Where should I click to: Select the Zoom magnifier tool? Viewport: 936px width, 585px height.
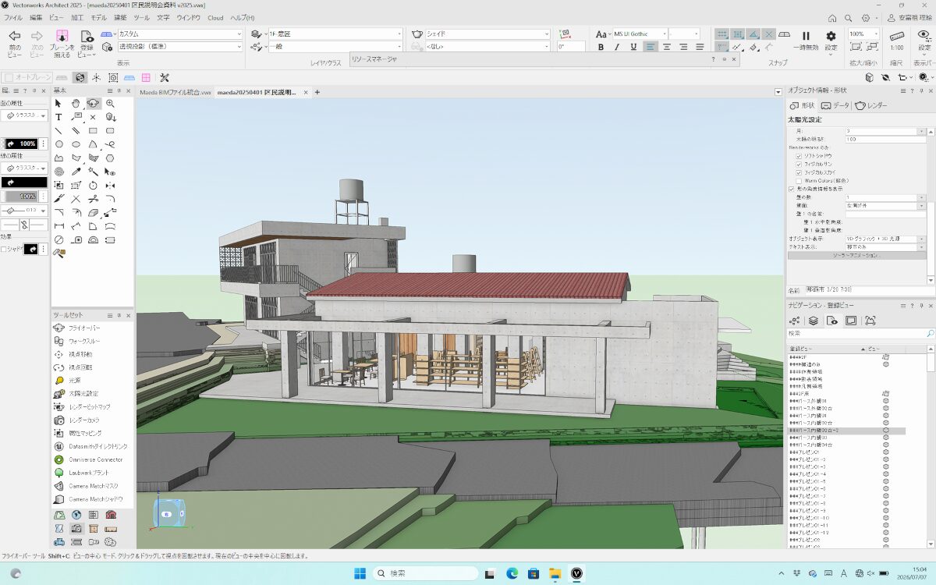point(110,104)
